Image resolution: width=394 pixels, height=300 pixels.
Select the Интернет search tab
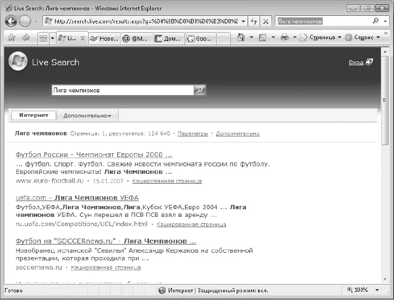34,115
